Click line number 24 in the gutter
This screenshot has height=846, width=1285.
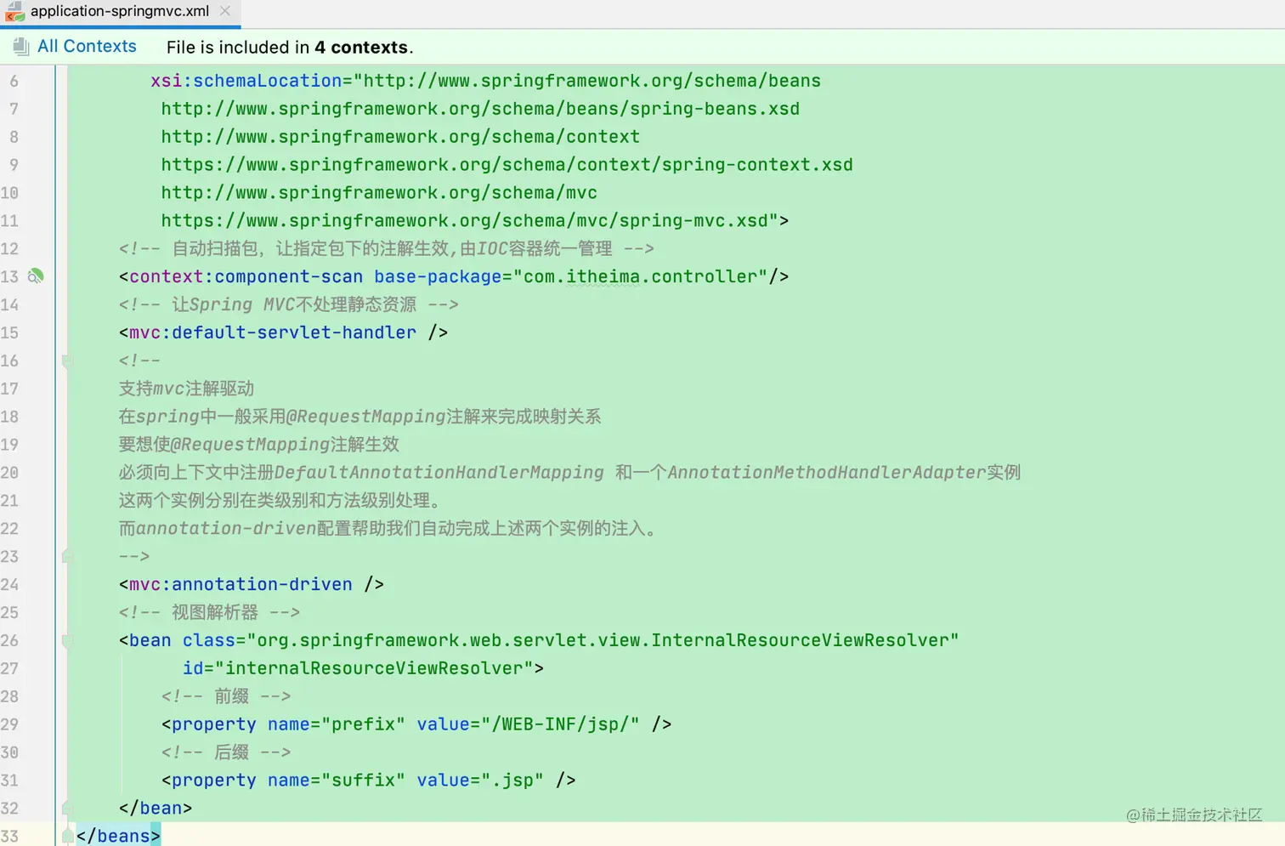coord(10,584)
